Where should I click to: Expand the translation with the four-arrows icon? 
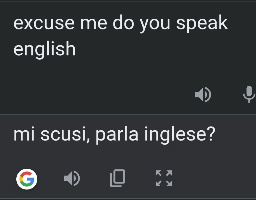click(164, 178)
